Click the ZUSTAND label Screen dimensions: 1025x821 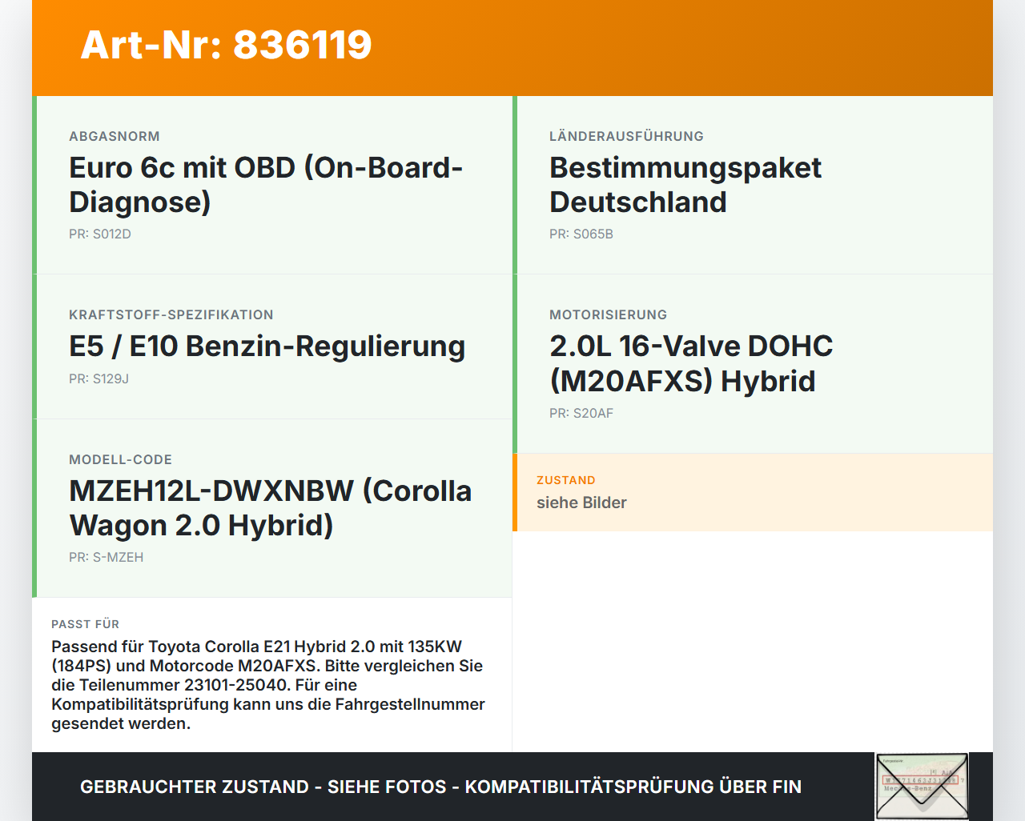566,481
